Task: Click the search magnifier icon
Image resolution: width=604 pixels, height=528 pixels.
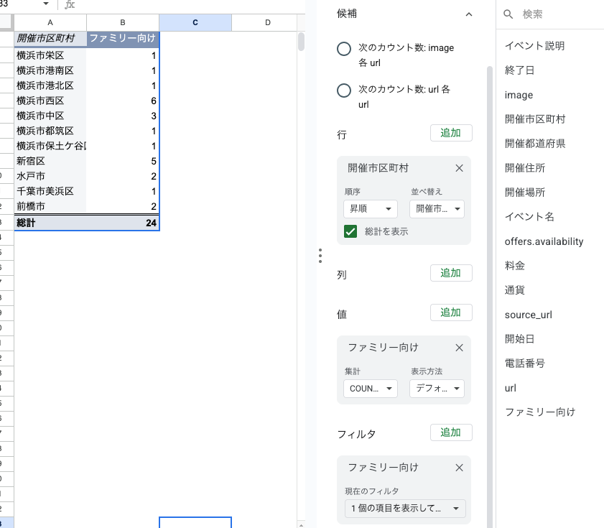Action: click(508, 14)
